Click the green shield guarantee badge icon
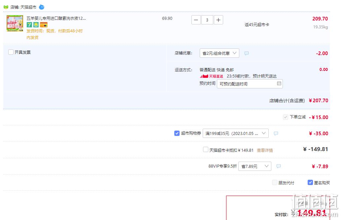 [36, 25]
